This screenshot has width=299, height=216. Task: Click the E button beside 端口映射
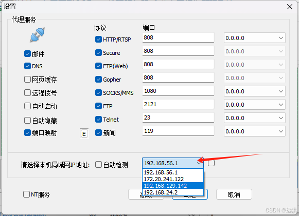(x=84, y=133)
